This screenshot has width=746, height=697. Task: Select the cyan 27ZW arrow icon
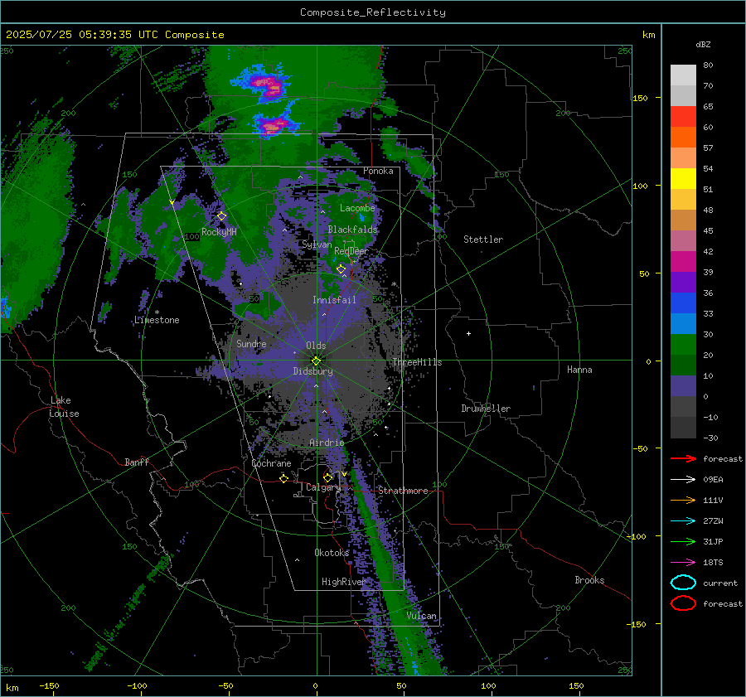(683, 521)
